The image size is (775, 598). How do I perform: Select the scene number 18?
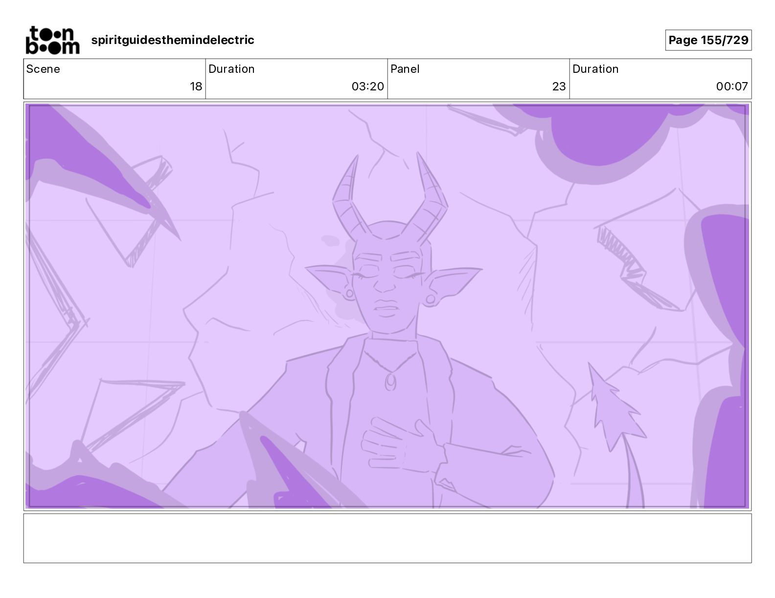coord(196,86)
